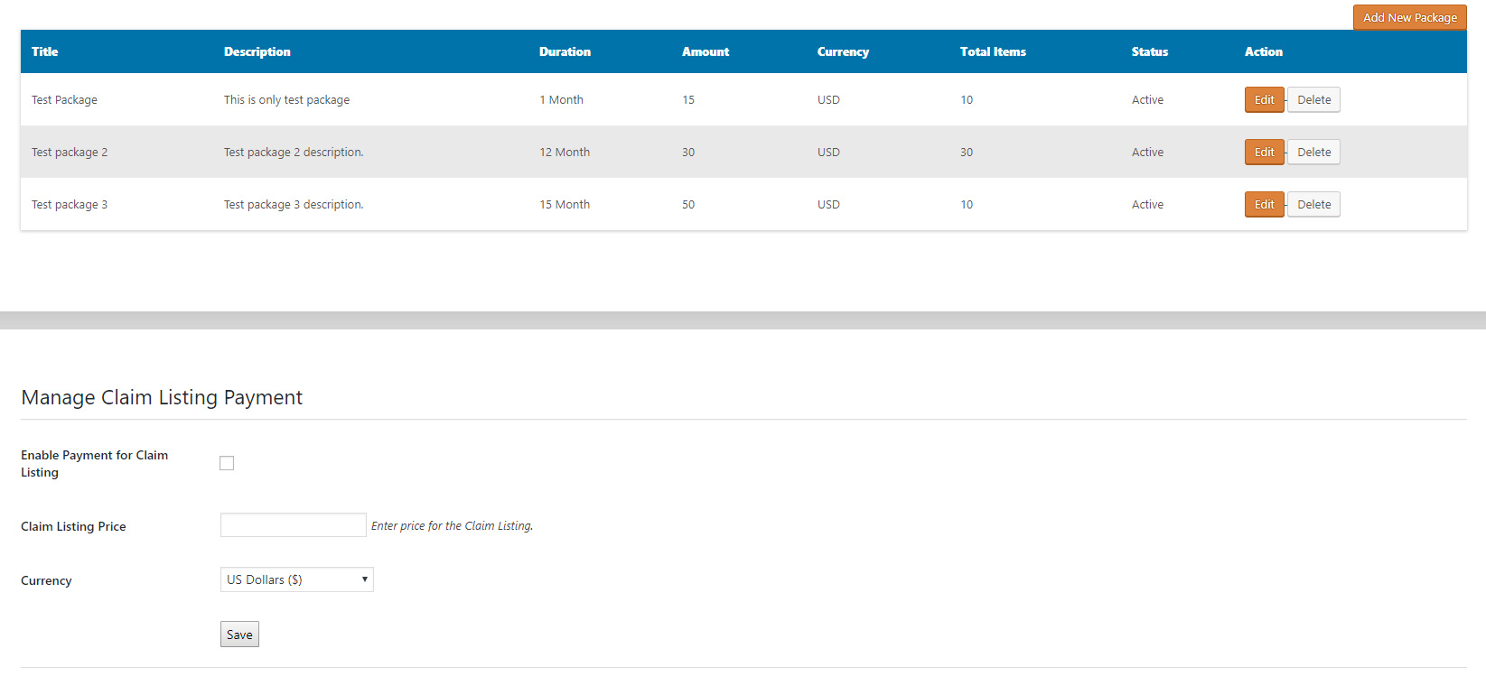Click the Status column header
This screenshot has height=695, width=1486.
click(1149, 51)
